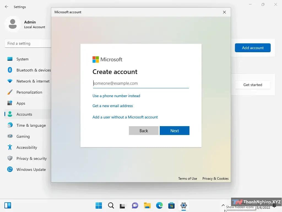This screenshot has width=282, height=212.
Task: Click Get a new email address
Action: coord(113,106)
